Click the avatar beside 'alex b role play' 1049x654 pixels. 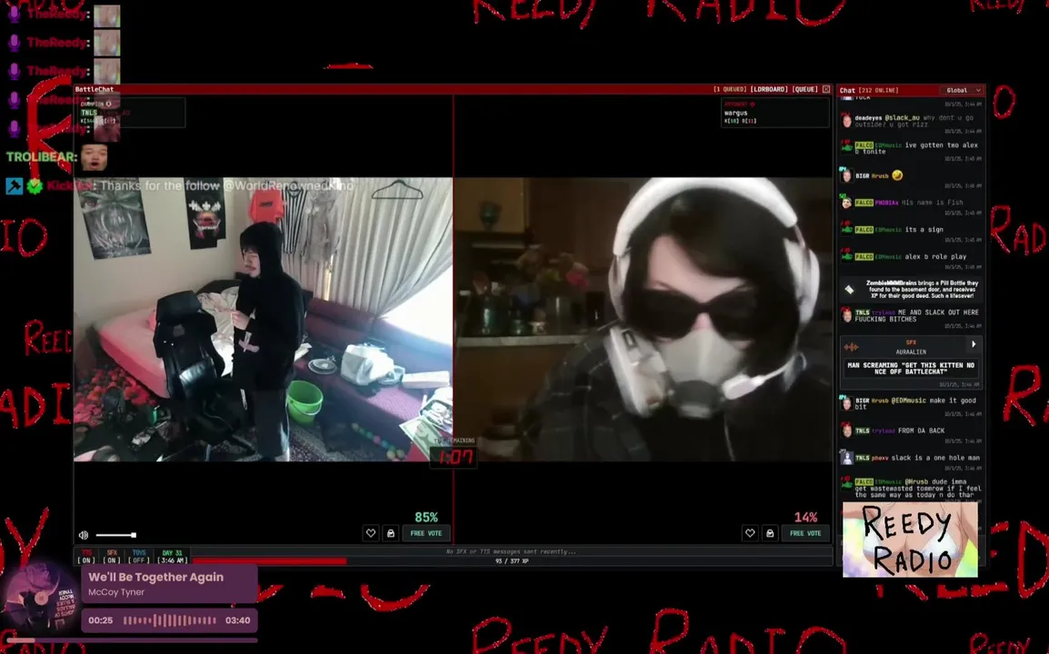[x=846, y=257]
